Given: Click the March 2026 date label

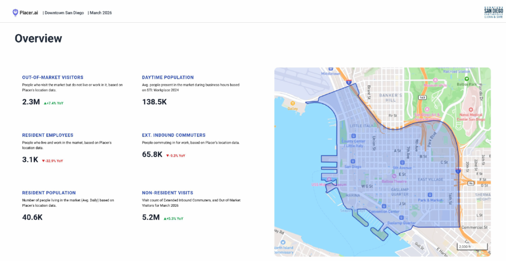Looking at the screenshot, I should (x=101, y=13).
